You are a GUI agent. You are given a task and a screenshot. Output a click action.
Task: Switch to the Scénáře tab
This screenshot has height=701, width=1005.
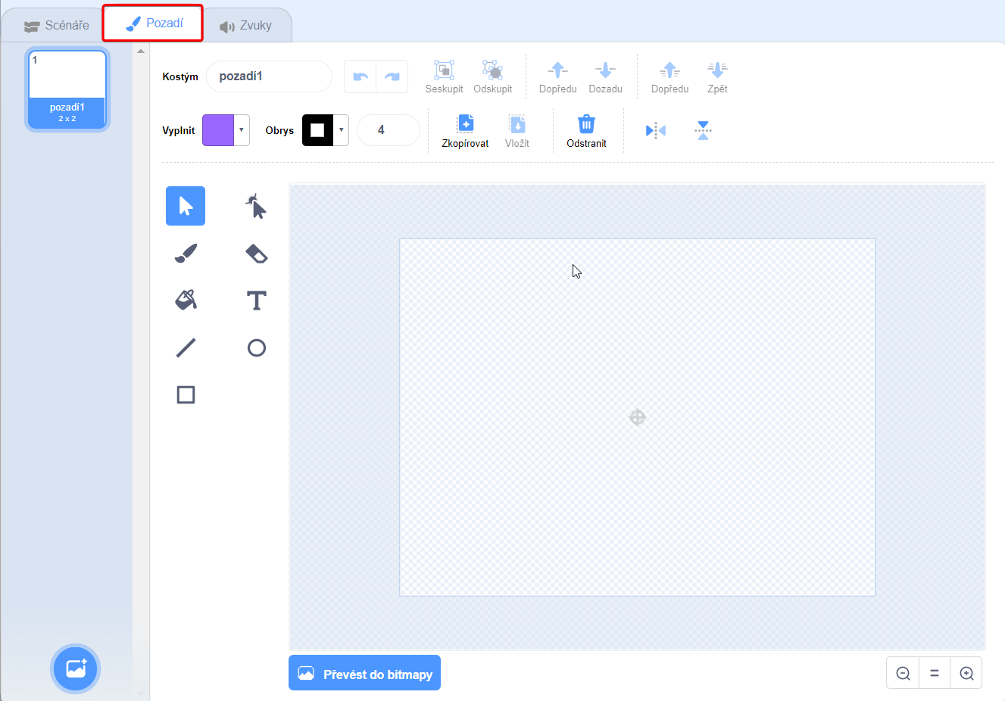57,26
